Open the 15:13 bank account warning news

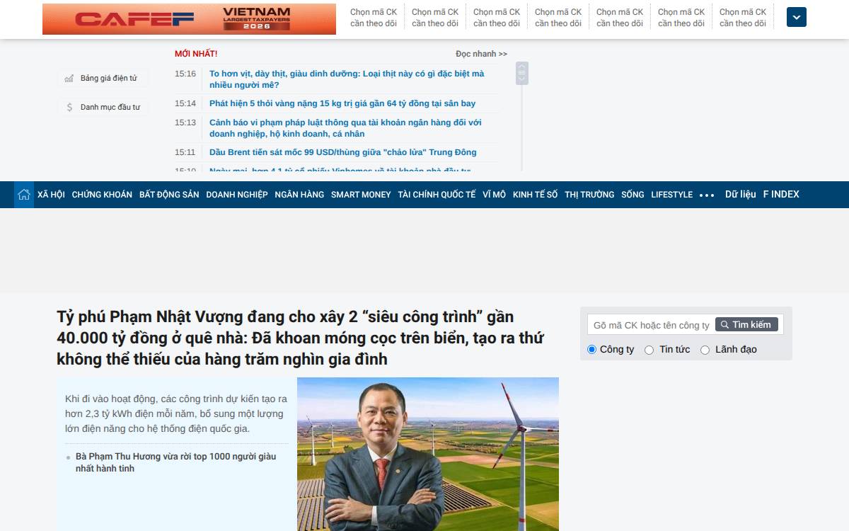(x=345, y=128)
